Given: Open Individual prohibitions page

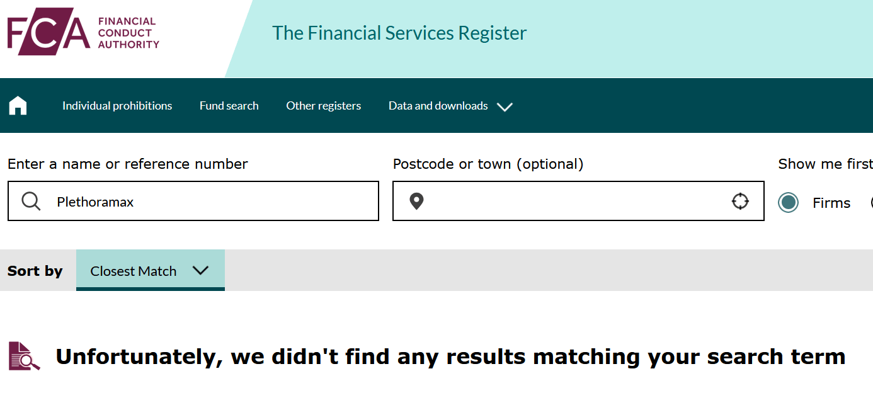Looking at the screenshot, I should [117, 106].
